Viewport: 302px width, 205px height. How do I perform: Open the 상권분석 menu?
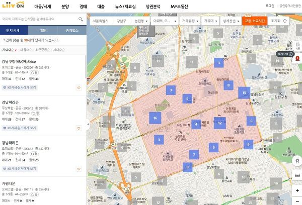point(153,7)
